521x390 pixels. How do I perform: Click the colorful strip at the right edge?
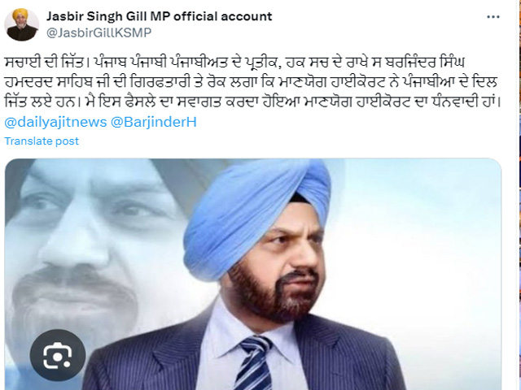[519, 195]
